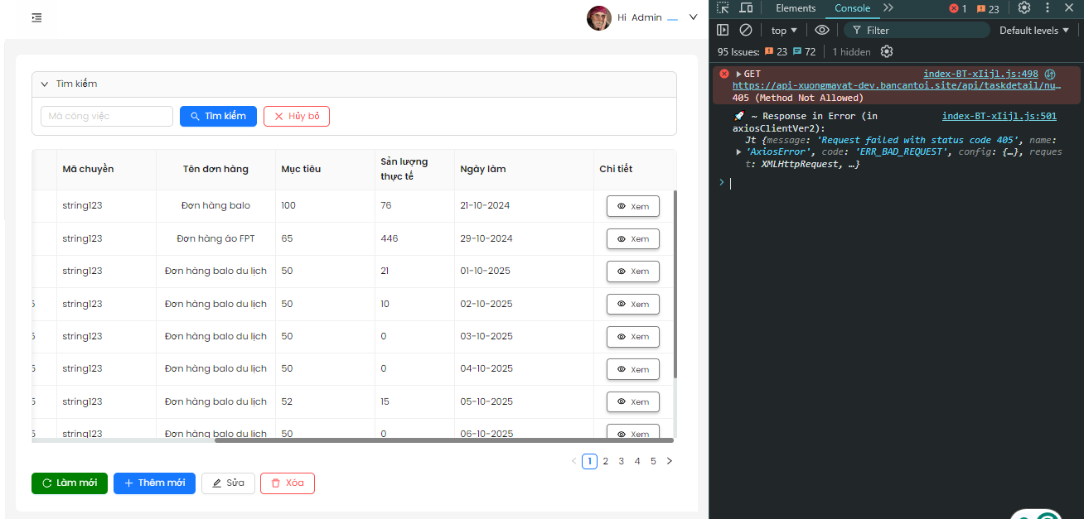1084x519 pixels.
Task: Click the DevTools three-dot menu
Action: [x=1047, y=8]
